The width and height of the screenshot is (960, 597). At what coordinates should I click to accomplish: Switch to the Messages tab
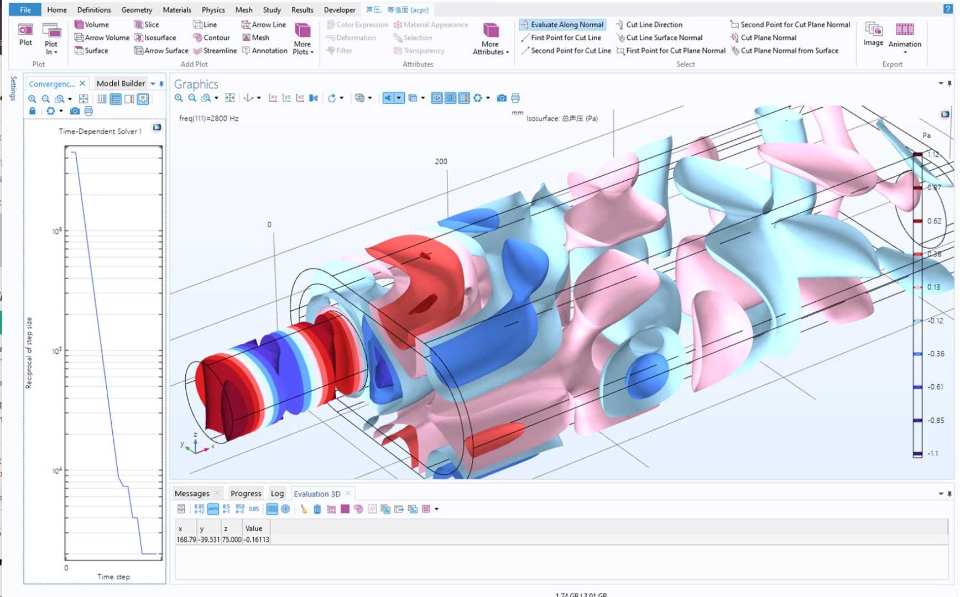(192, 493)
